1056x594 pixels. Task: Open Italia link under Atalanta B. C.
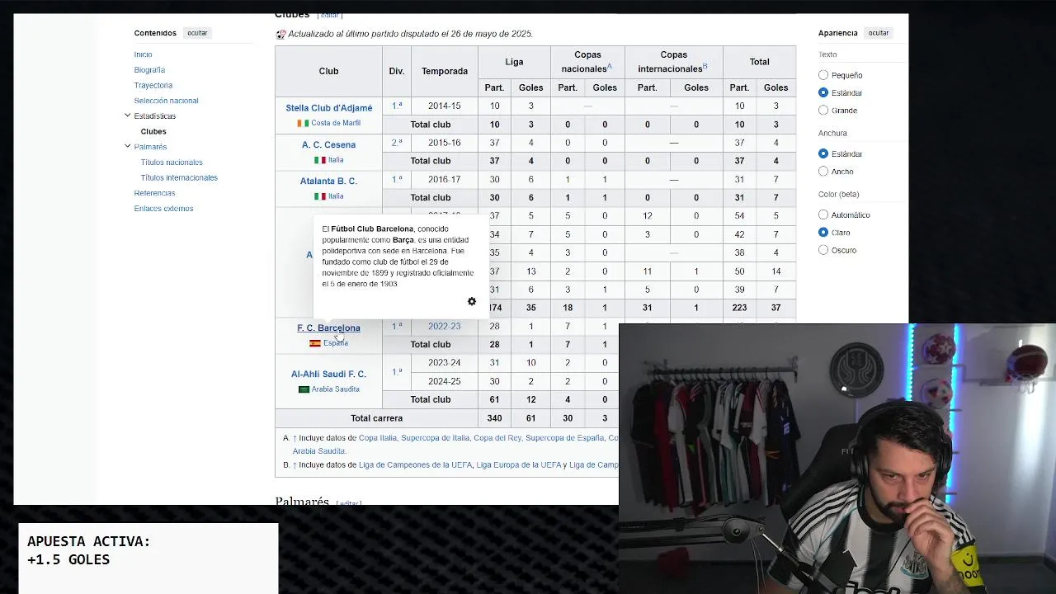336,196
